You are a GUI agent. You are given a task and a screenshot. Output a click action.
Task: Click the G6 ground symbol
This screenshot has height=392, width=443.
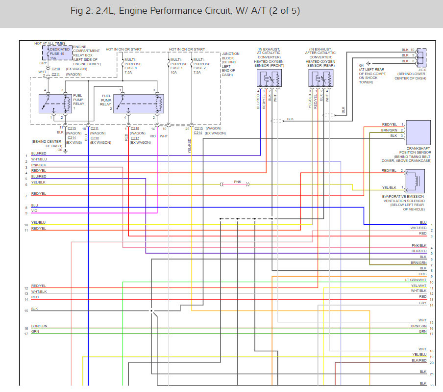click(x=65, y=151)
